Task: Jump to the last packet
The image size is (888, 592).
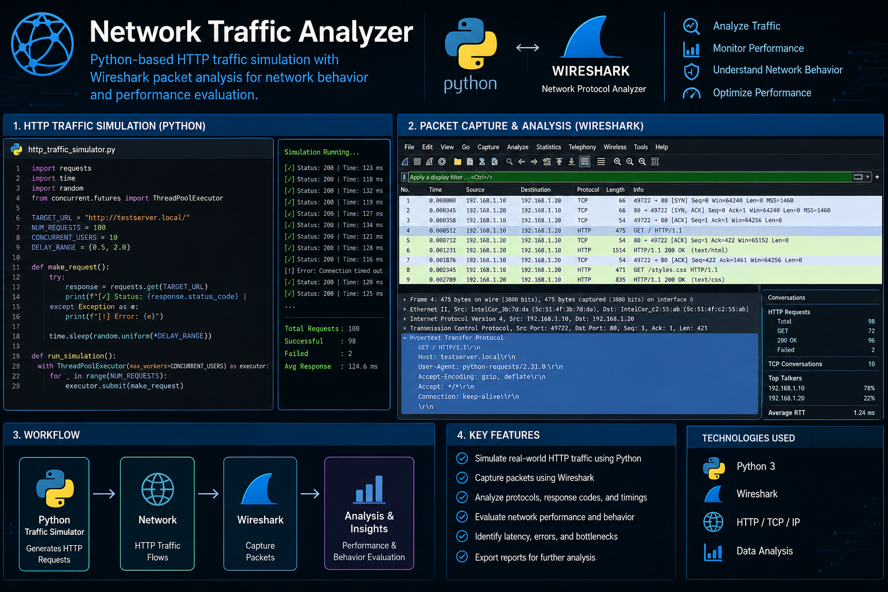Action: pyautogui.click(x=572, y=162)
